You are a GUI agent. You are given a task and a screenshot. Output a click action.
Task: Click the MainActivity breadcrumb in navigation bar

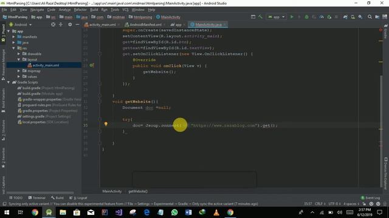click(x=168, y=17)
